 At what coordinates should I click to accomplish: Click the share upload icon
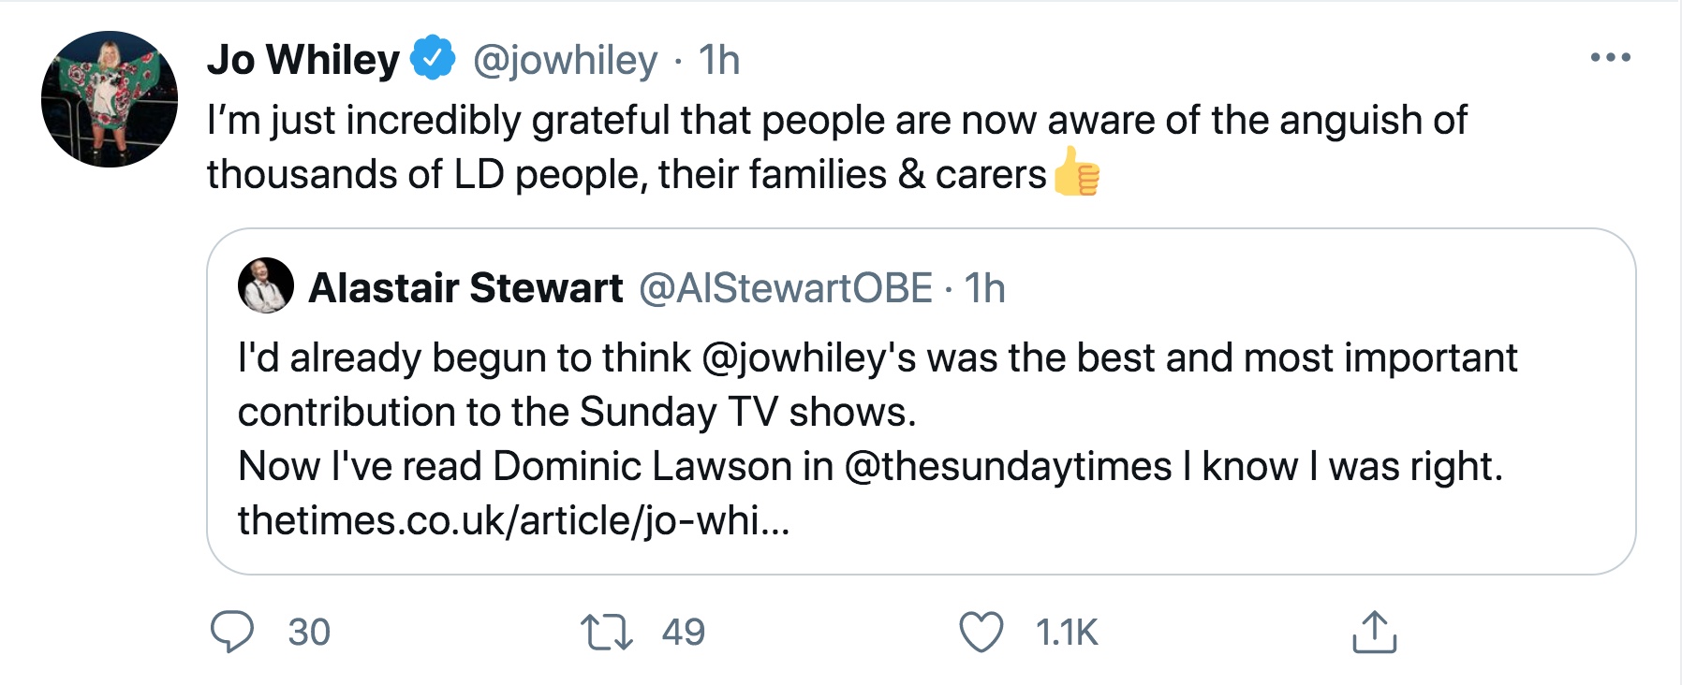click(x=1374, y=632)
